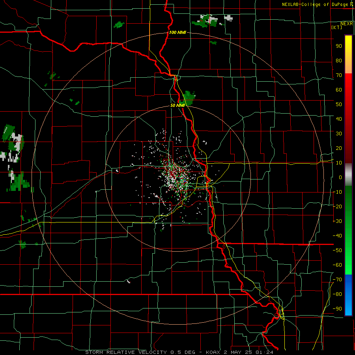Click the 70 value on velocity scale
Screen dimensions: 355x355
pos(339,75)
